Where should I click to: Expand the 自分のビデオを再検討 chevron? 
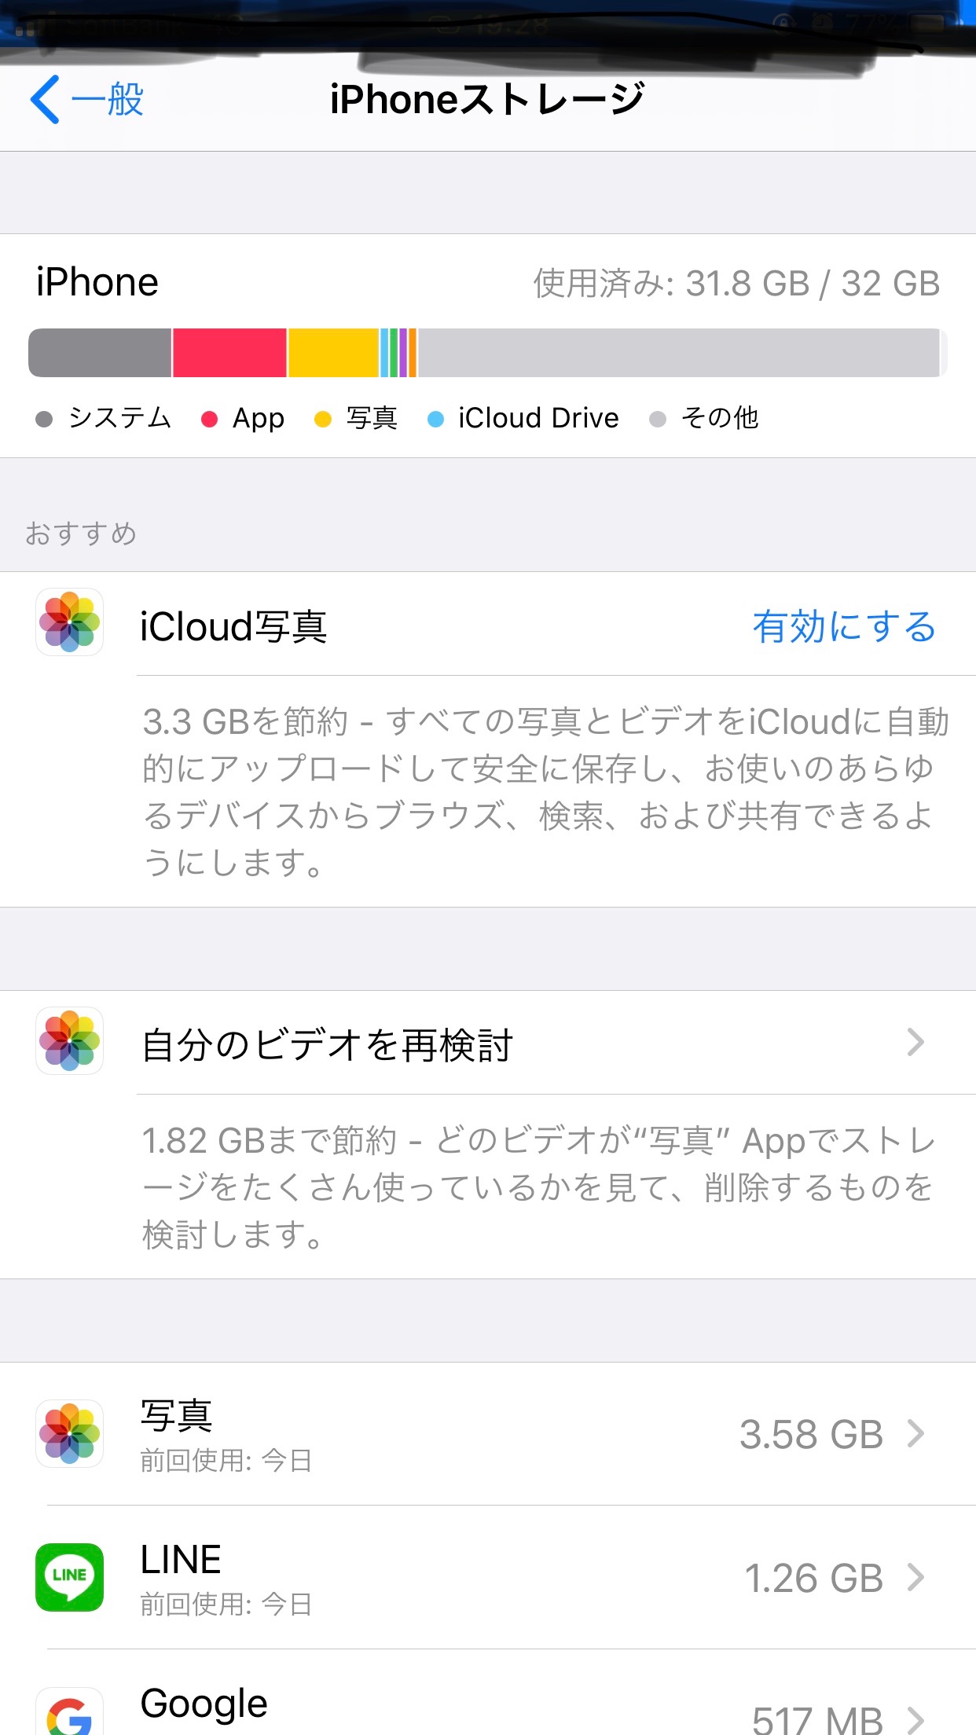coord(915,1043)
